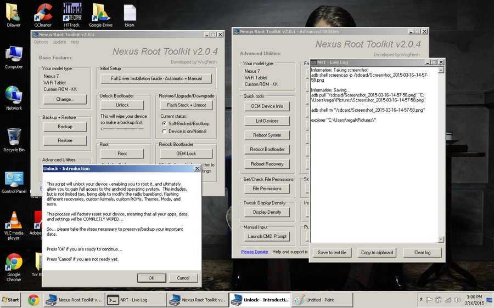Viewport: 494px width, 308px height.
Task: Close the Unlock - Introduction dialog
Action: (x=197, y=169)
